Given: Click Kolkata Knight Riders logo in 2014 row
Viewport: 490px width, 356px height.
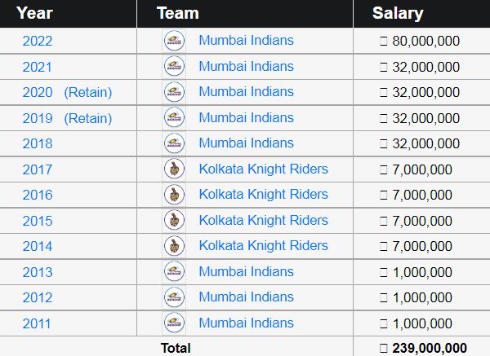Looking at the screenshot, I should 173,246.
